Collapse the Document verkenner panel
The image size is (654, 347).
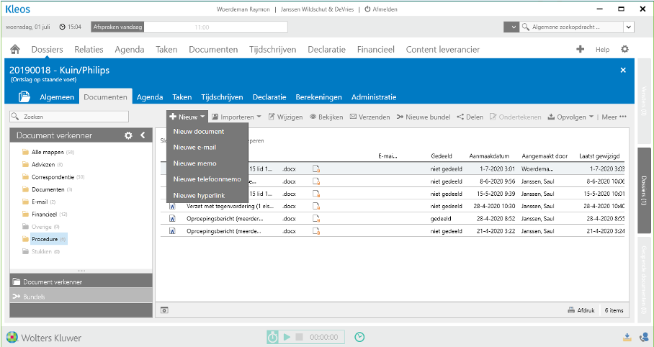pyautogui.click(x=143, y=135)
